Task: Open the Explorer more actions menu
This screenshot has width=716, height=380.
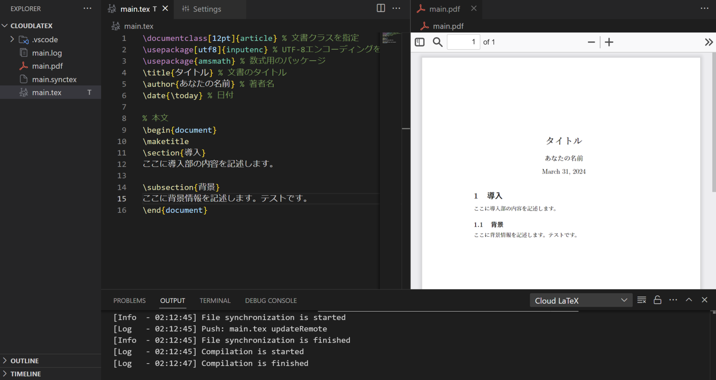Action: 87,8
